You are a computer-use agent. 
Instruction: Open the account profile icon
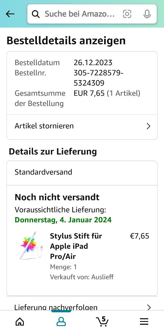click(61, 322)
